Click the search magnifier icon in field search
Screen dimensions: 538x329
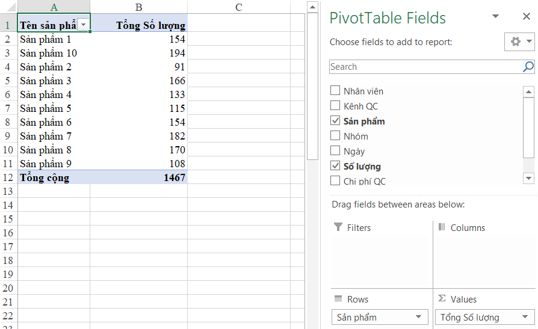[x=528, y=67]
